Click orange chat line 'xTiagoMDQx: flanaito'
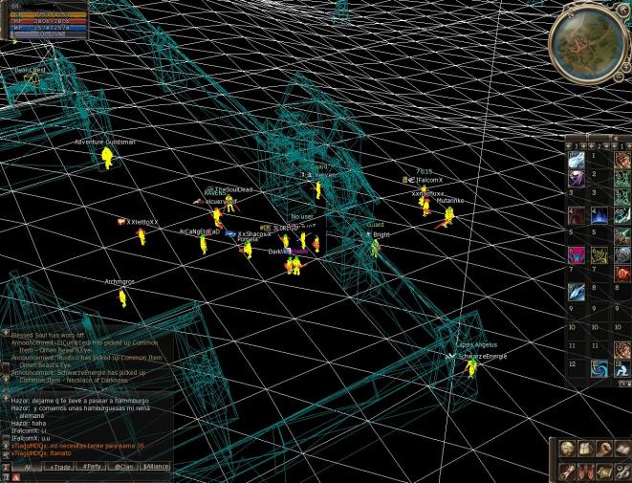 (41, 453)
